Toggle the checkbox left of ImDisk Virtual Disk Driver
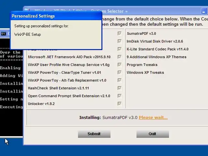 (x=119, y=41)
